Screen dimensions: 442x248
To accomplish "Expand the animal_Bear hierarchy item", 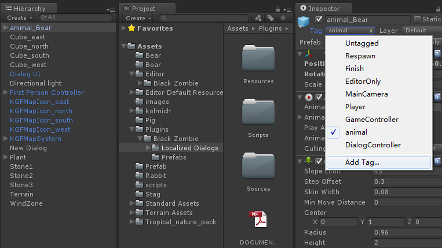I will click(6, 28).
